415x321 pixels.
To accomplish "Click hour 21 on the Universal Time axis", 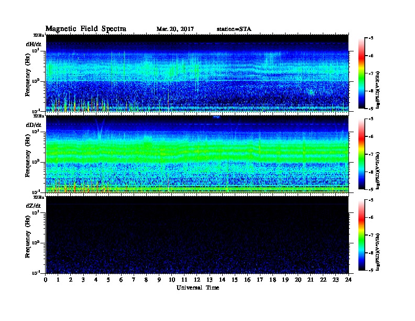I will tap(310, 280).
